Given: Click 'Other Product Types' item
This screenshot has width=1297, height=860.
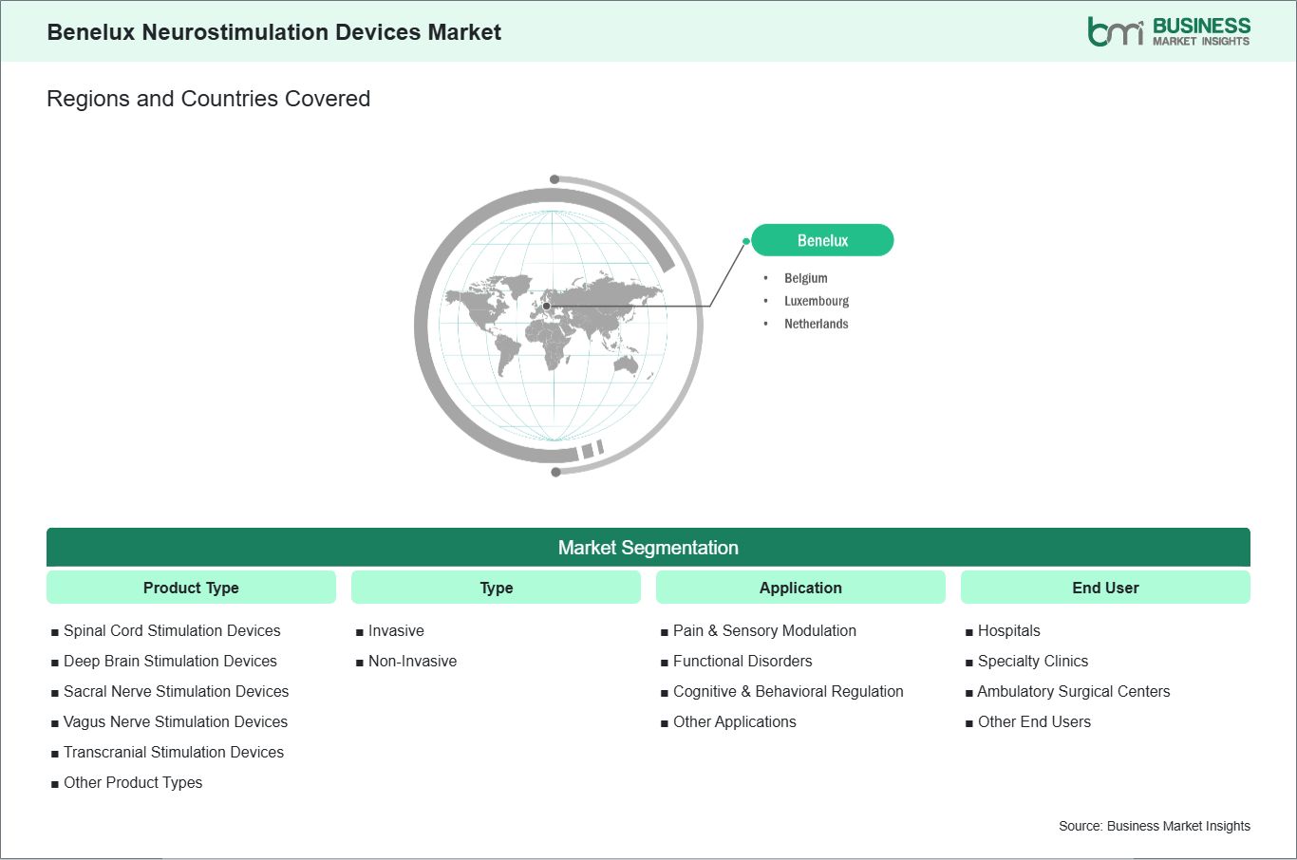Looking at the screenshot, I should [x=133, y=782].
